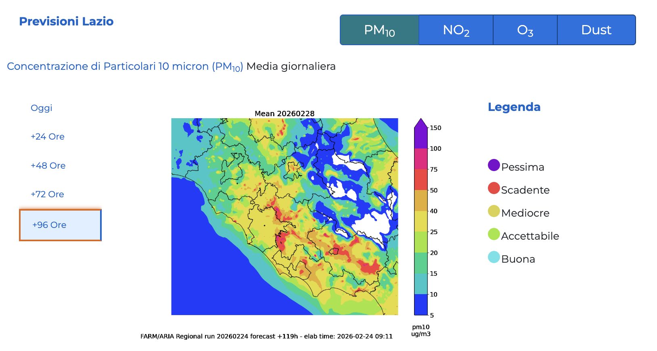Click the cyan Buona legend circle
The image size is (657, 351).
tap(494, 257)
